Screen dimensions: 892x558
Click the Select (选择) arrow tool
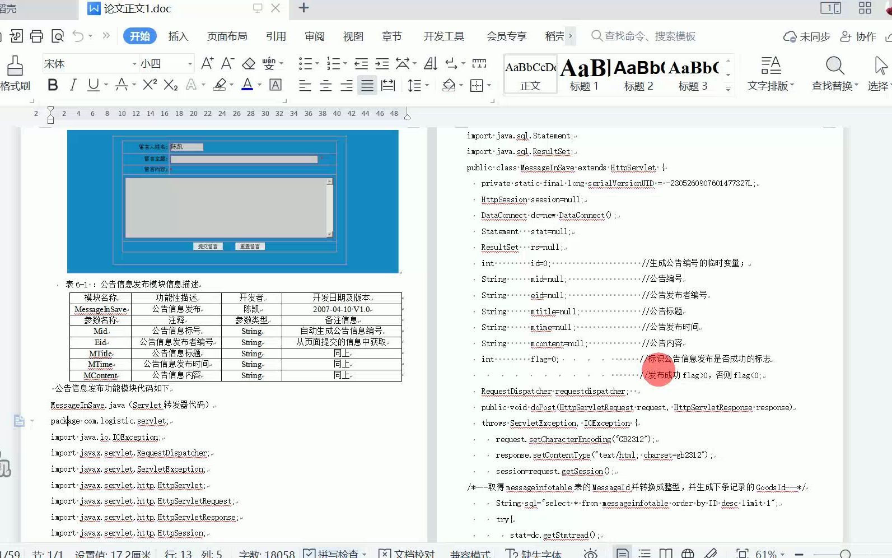point(880,73)
